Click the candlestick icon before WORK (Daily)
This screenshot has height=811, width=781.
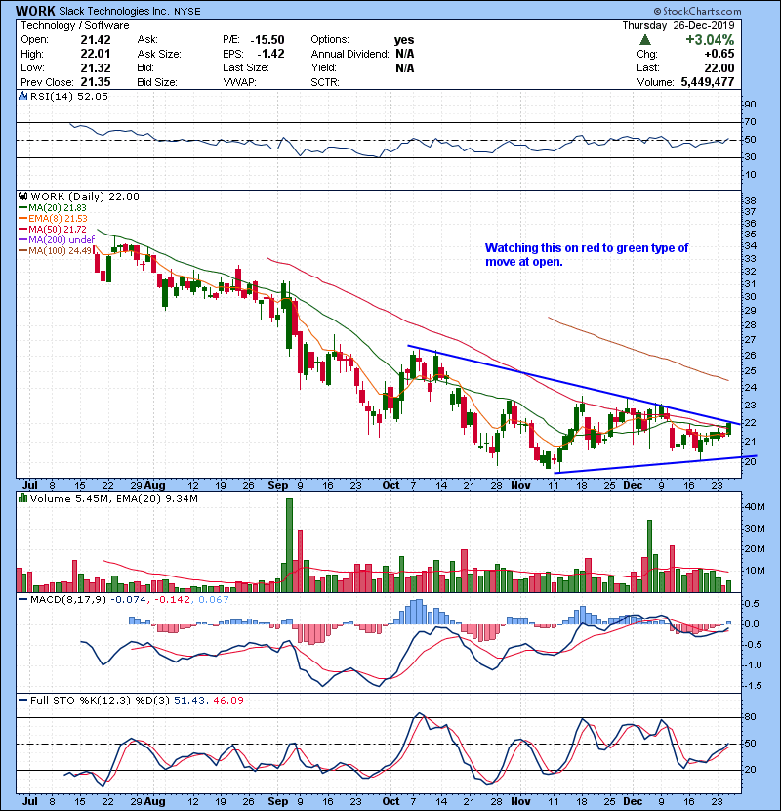[x=22, y=197]
